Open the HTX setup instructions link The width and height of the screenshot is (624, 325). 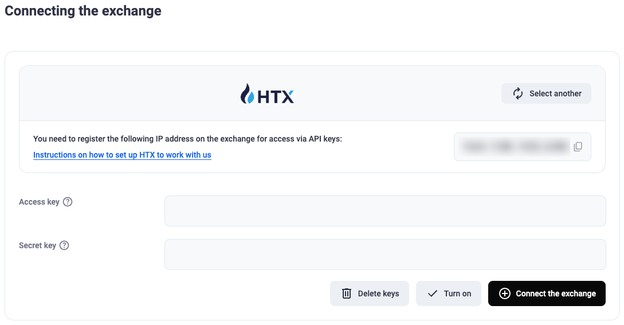click(x=122, y=155)
